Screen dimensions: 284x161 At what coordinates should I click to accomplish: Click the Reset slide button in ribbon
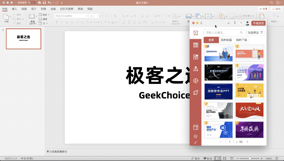43,19
